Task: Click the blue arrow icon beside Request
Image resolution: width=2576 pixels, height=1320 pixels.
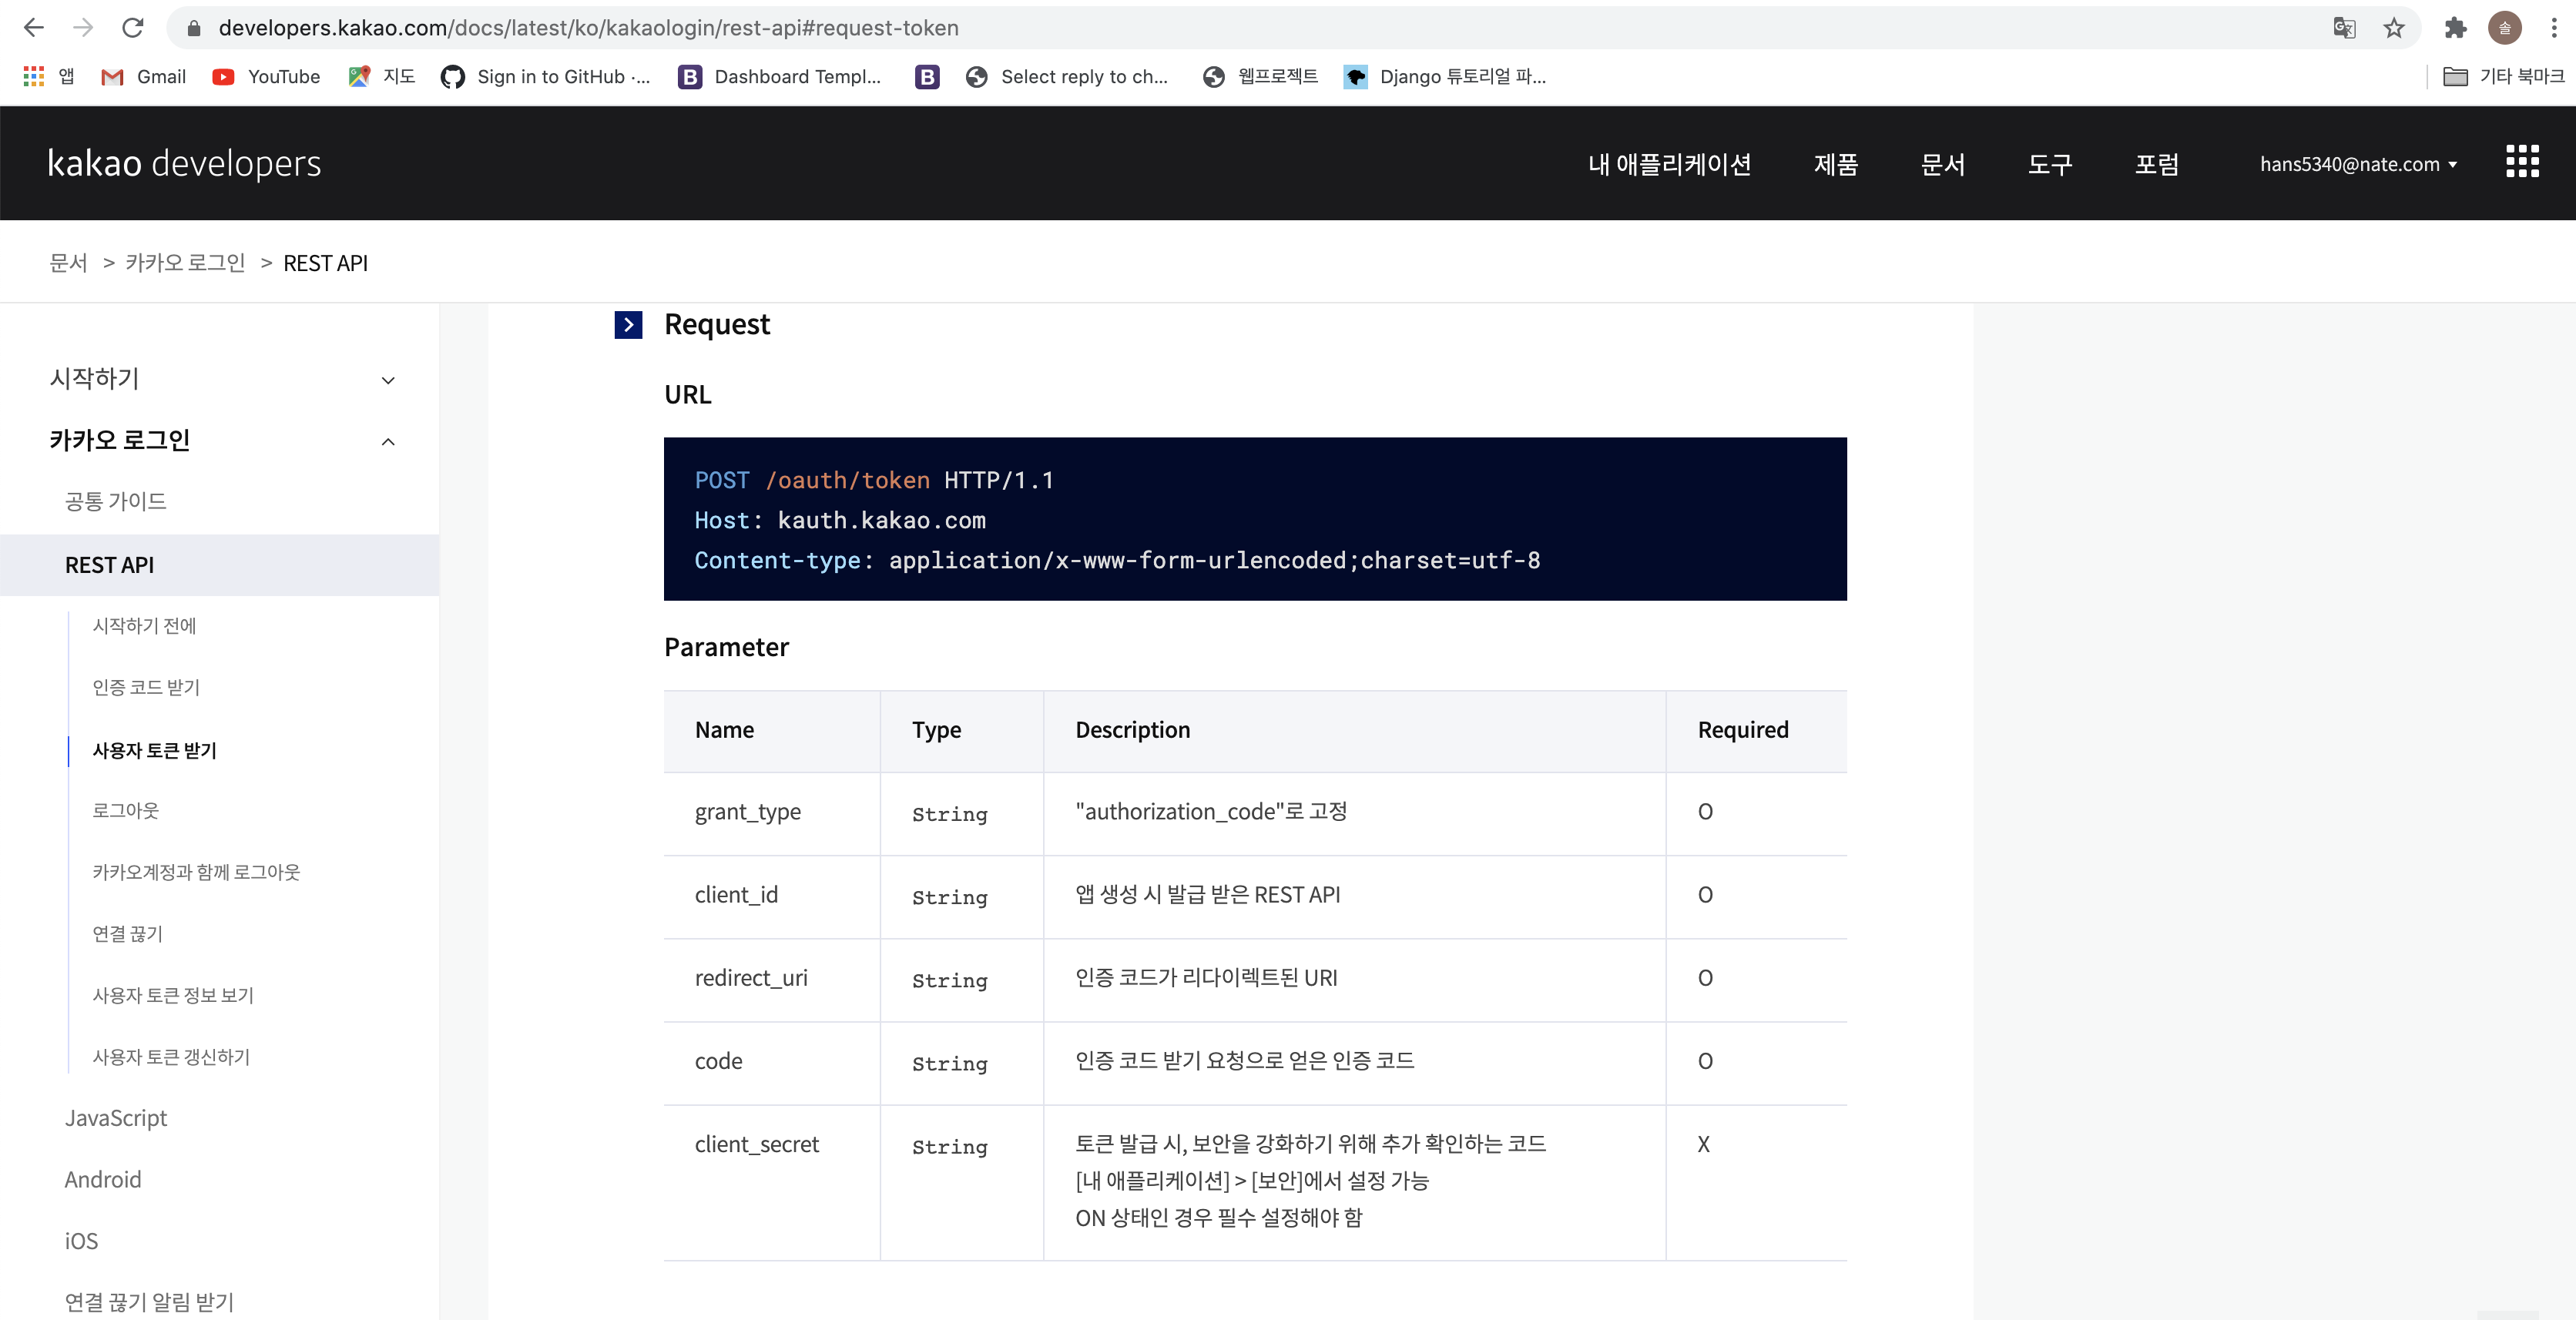Action: pyautogui.click(x=628, y=325)
